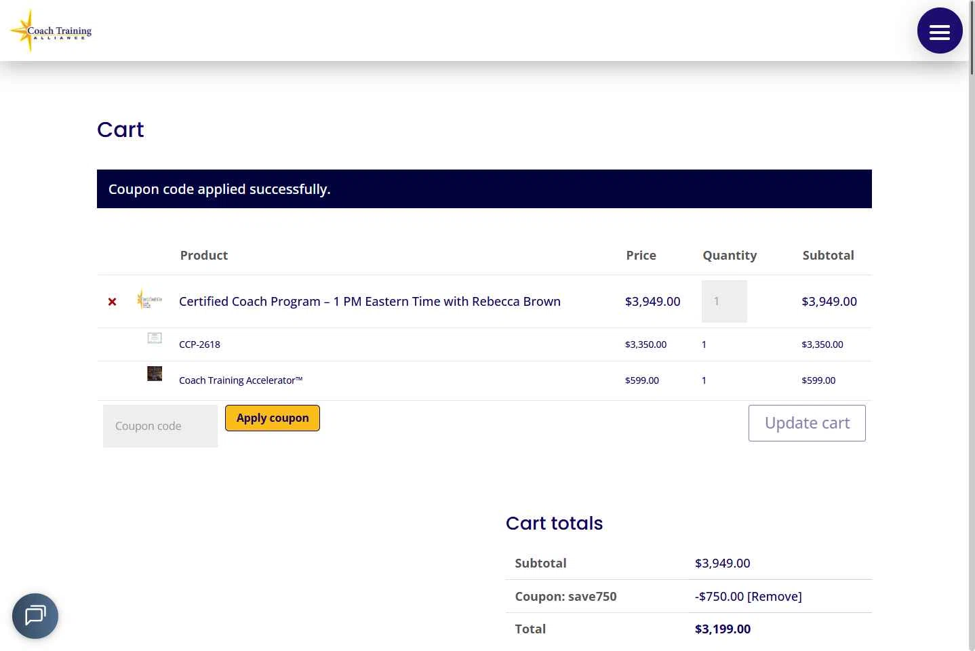Remove Certified Coach Program from cart
Screen dimensions: 975x651
tap(113, 302)
